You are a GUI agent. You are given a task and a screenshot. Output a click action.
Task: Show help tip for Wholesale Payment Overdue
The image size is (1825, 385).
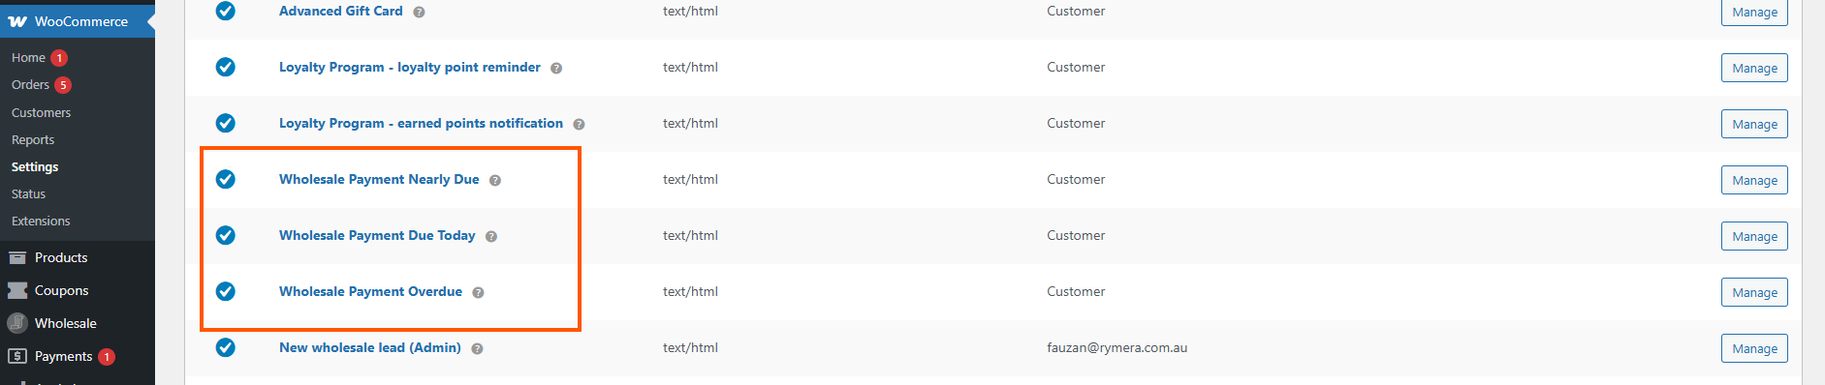coord(478,292)
